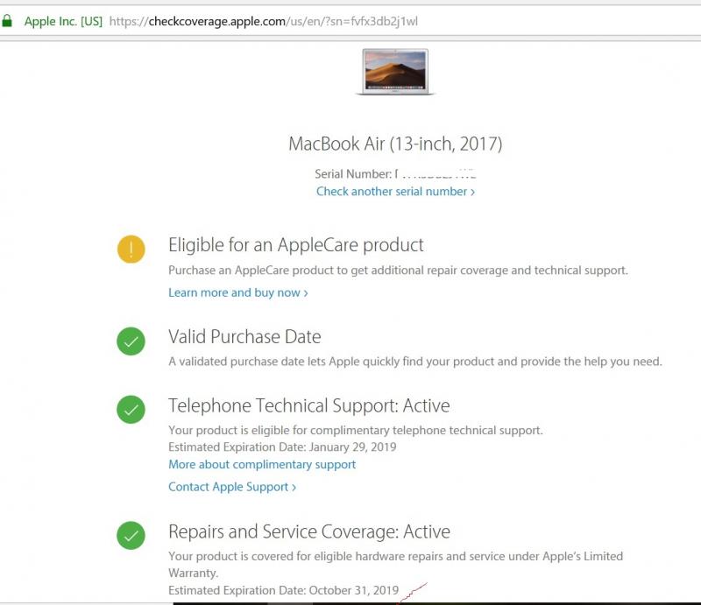Click the Serial Number label text

tap(353, 174)
